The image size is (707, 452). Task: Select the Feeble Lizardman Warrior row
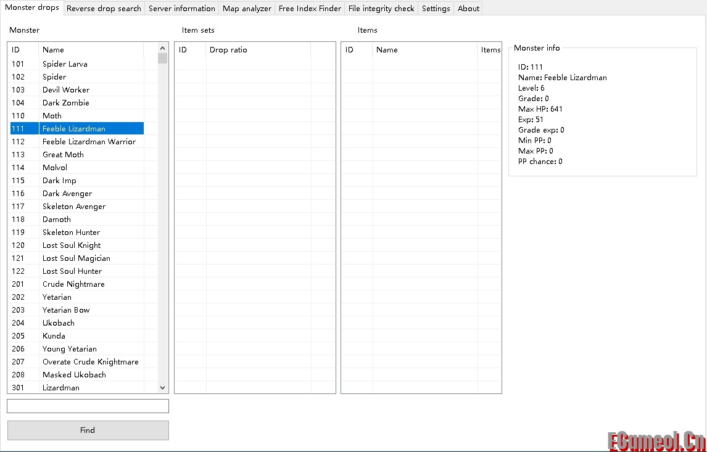tap(89, 142)
